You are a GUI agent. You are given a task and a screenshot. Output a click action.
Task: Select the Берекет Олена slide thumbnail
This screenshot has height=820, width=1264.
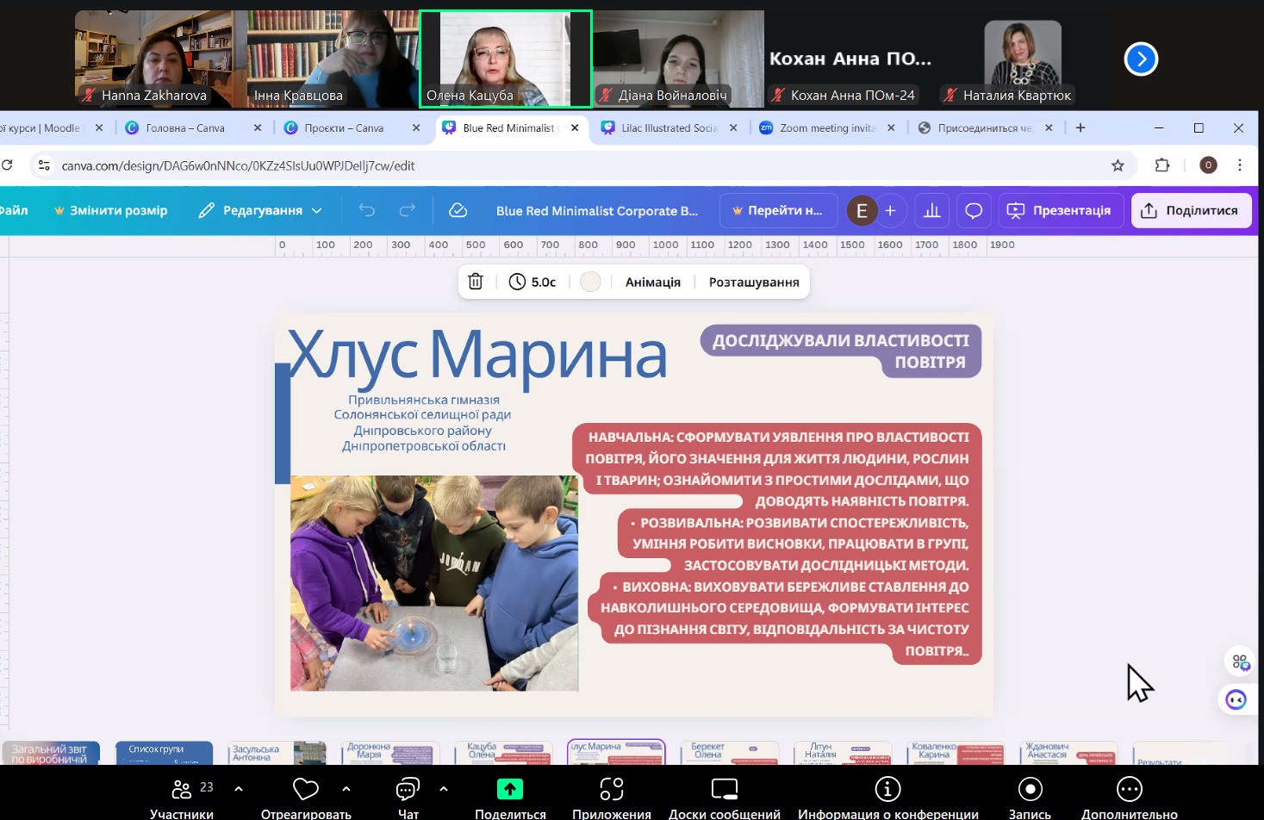coord(729,753)
